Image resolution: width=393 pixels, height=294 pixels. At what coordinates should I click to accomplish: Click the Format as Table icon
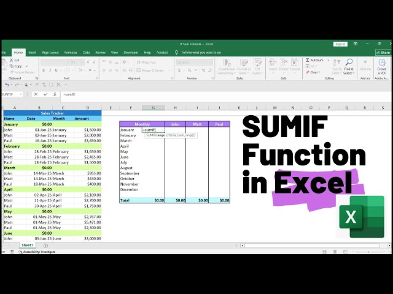click(x=244, y=62)
